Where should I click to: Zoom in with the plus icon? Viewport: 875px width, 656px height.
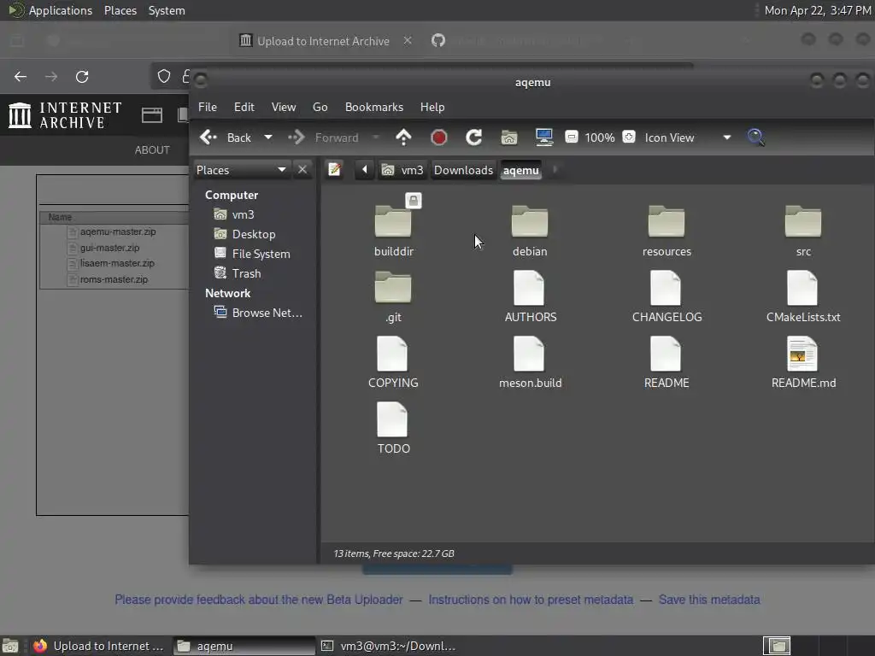pos(629,137)
